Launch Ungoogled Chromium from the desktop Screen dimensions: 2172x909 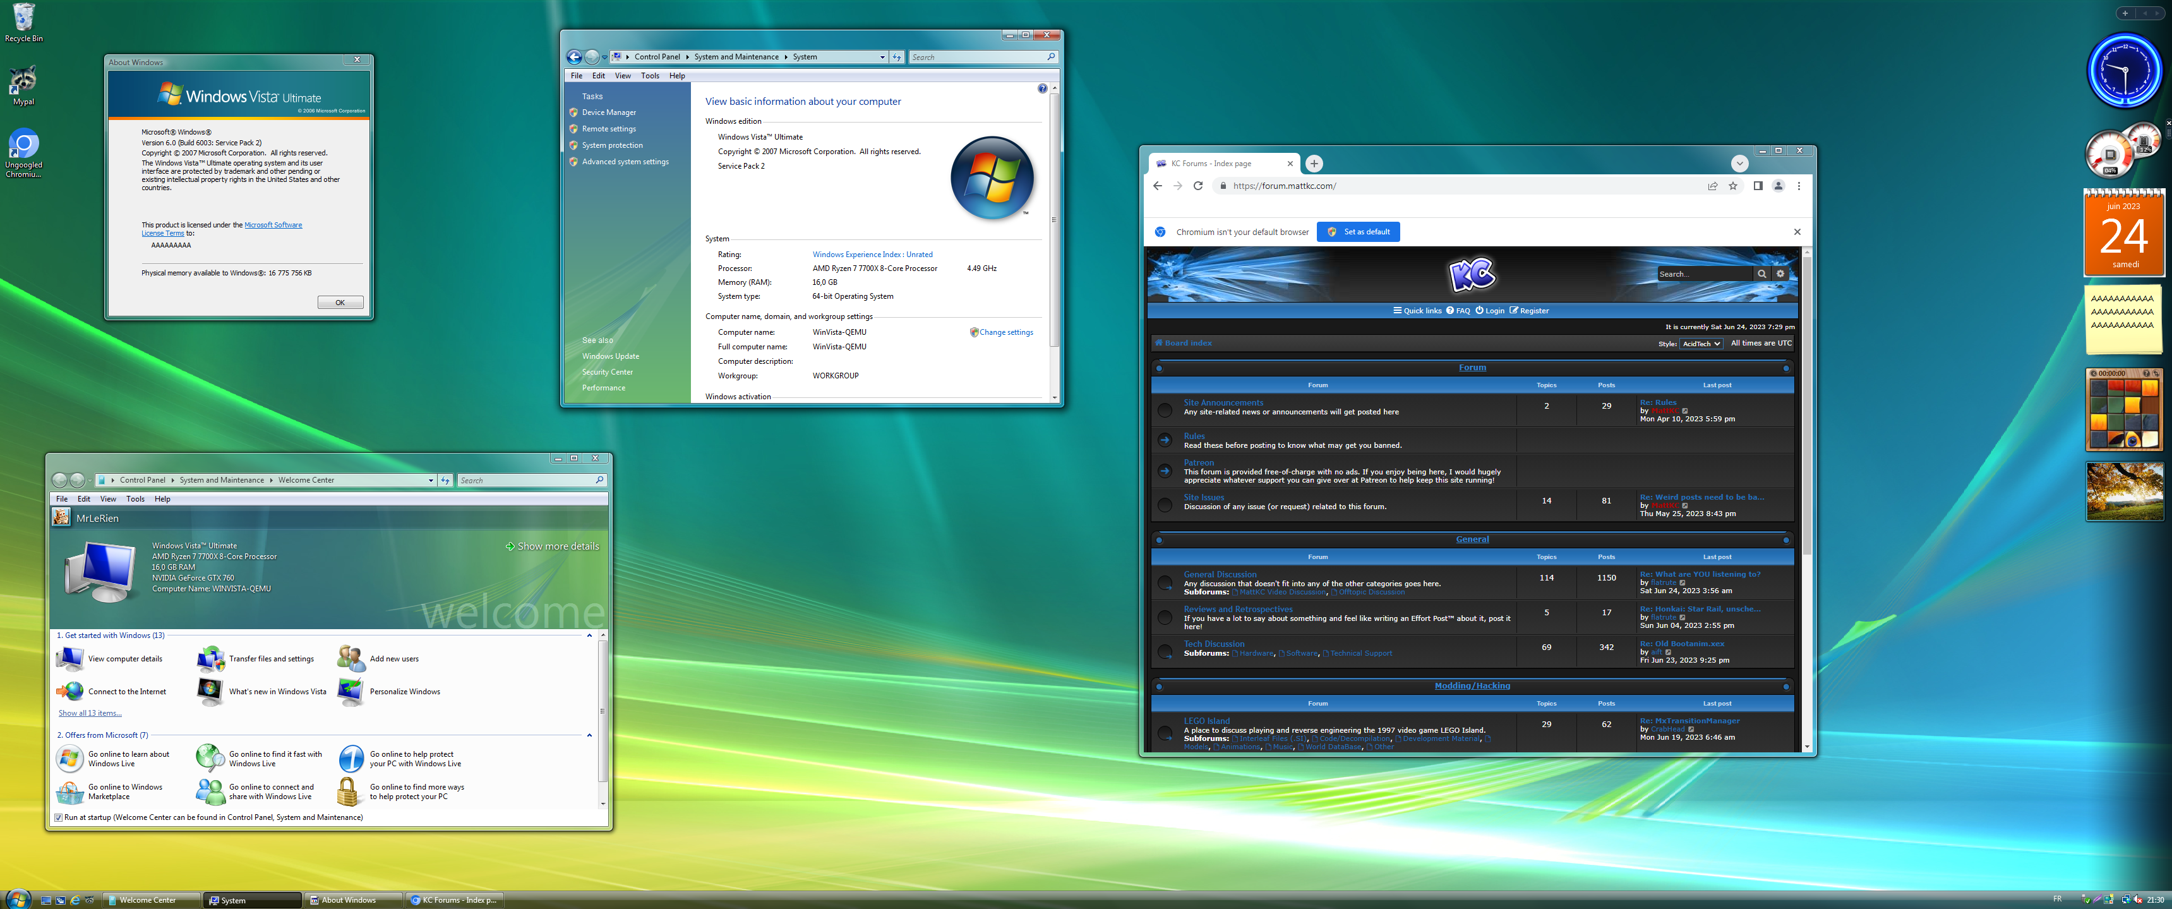(x=23, y=153)
